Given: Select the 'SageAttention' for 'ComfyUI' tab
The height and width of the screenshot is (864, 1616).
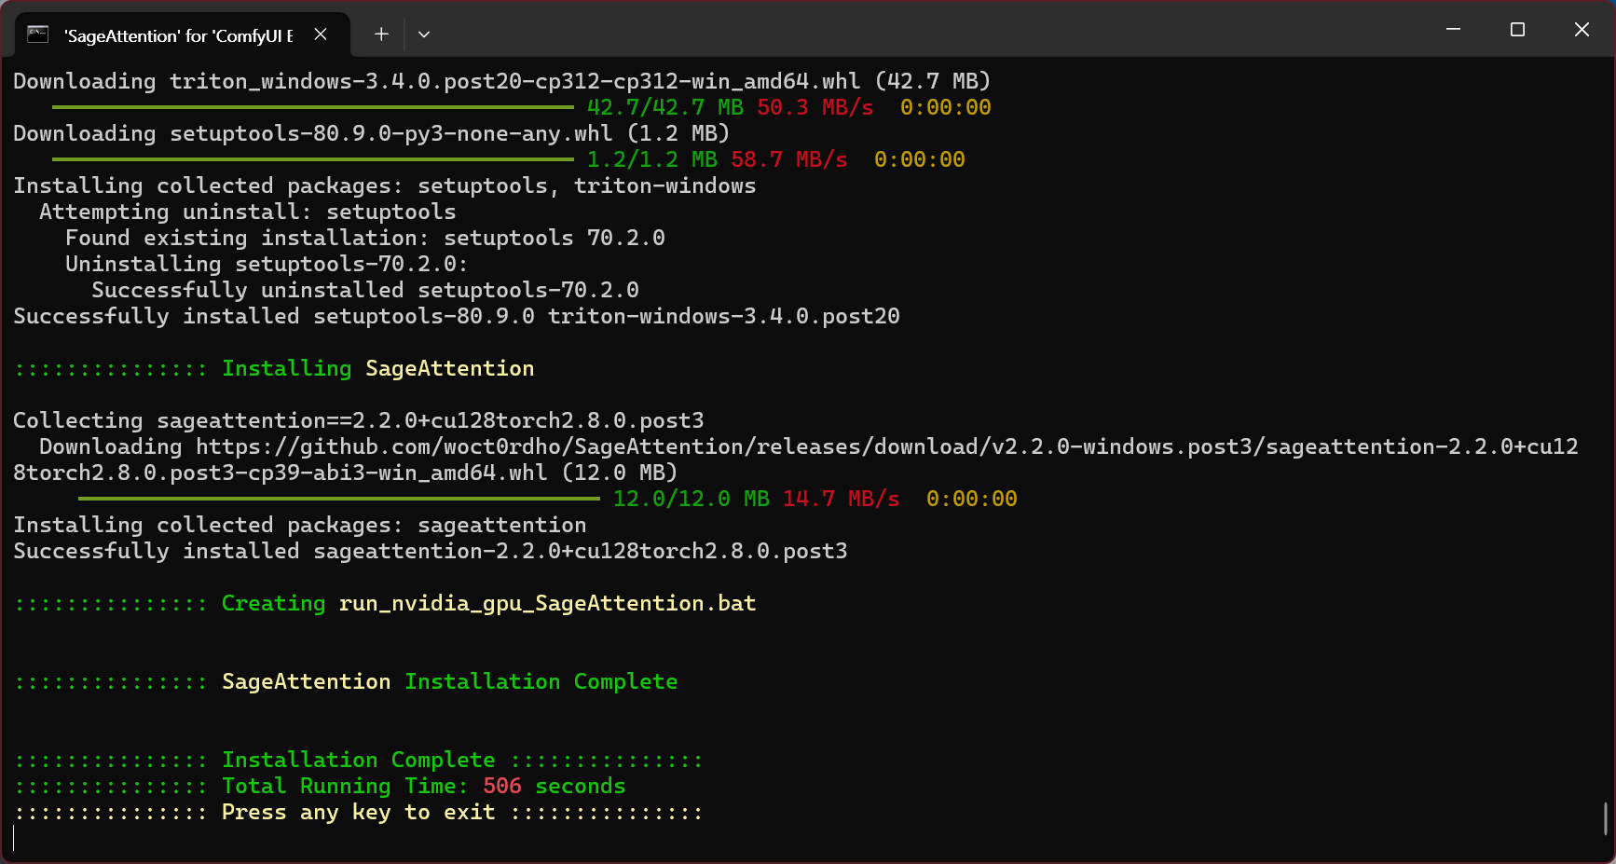Looking at the screenshot, I should (x=183, y=35).
